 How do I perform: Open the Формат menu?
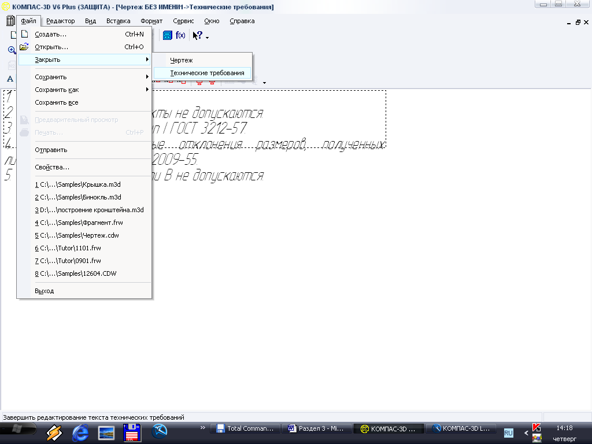(151, 21)
